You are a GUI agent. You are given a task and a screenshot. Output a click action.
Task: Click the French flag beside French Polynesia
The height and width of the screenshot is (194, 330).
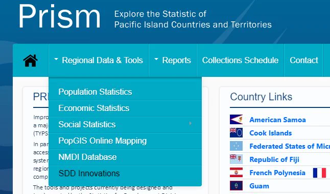tap(319, 173)
